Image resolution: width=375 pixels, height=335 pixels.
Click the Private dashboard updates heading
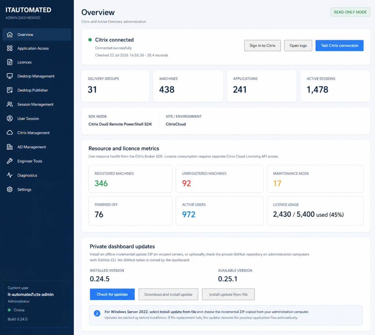[122, 246]
